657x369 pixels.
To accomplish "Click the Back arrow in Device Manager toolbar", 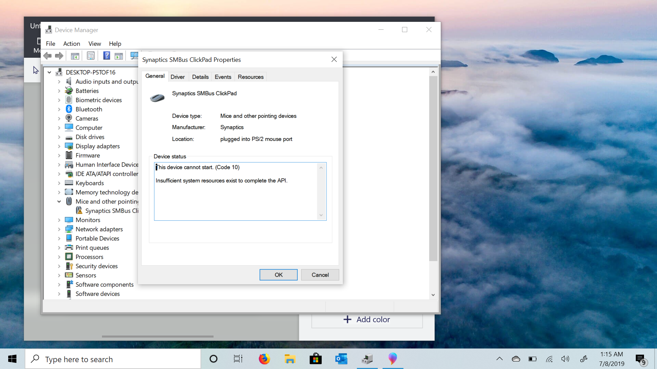I will point(48,56).
